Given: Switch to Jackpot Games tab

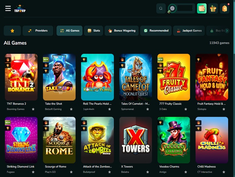Looking at the screenshot, I should [189, 30].
